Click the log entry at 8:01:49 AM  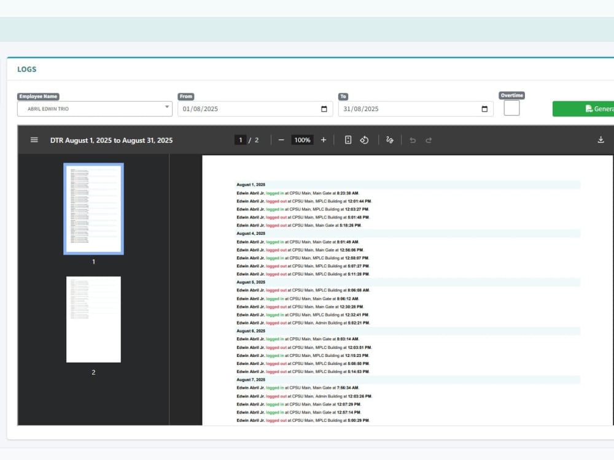pos(298,242)
